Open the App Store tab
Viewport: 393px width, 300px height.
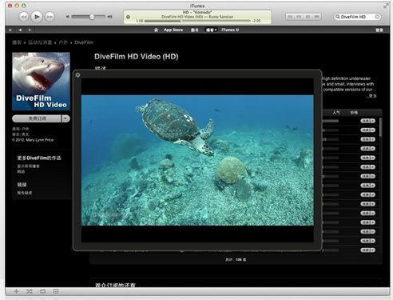pos(173,30)
